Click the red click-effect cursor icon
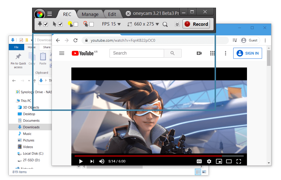This screenshot has height=180, width=281. pyautogui.click(x=86, y=24)
